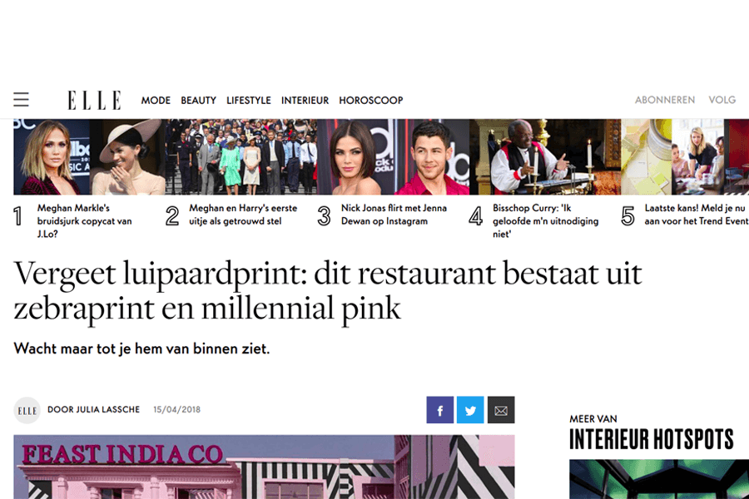Share article on Twitter
The width and height of the screenshot is (749, 499).
pyautogui.click(x=470, y=410)
